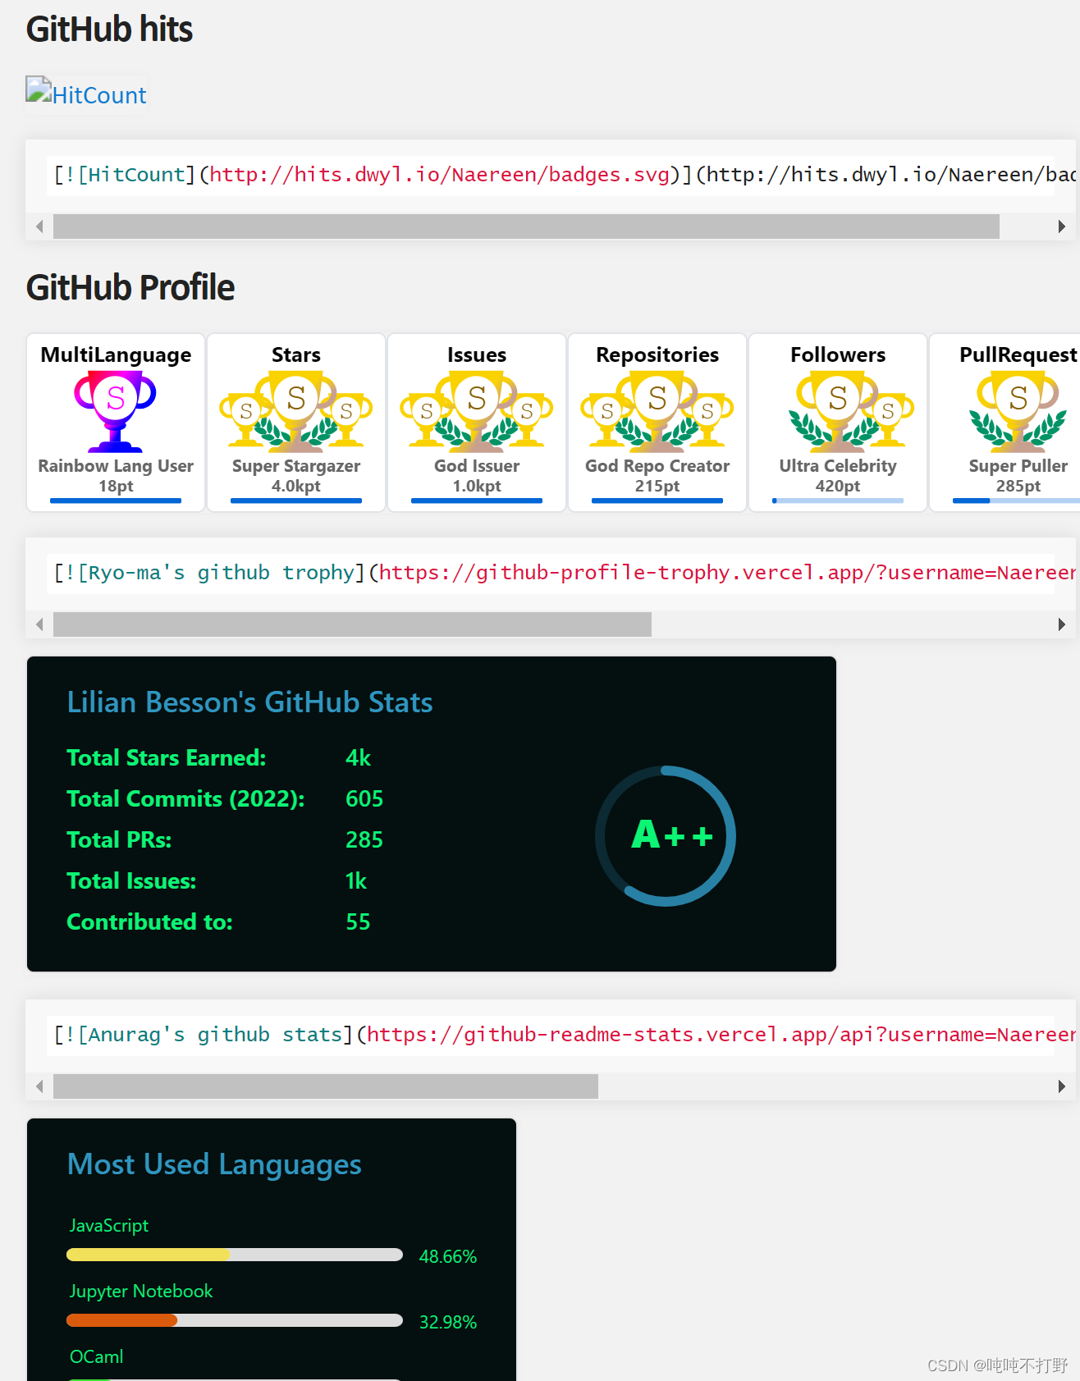Image resolution: width=1080 pixels, height=1381 pixels.
Task: Click 'Rainbow Lang User' text
Action: (x=116, y=466)
